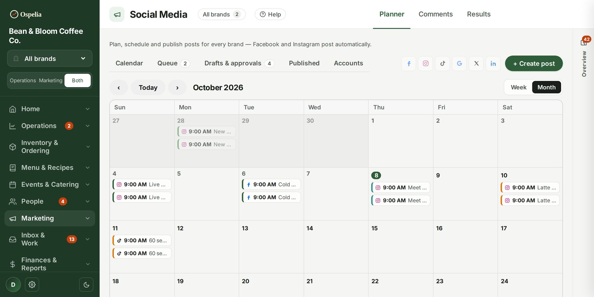Switch calendar to Week view
The width and height of the screenshot is (594, 297).
(519, 87)
